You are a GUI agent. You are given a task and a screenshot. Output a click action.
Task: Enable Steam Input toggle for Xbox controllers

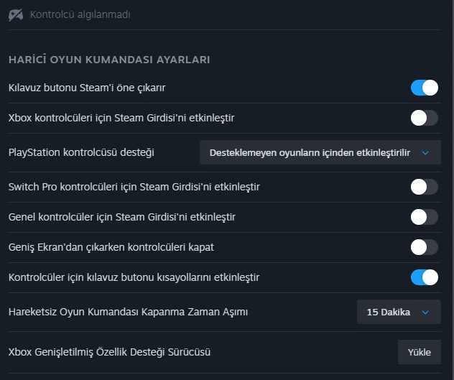424,117
